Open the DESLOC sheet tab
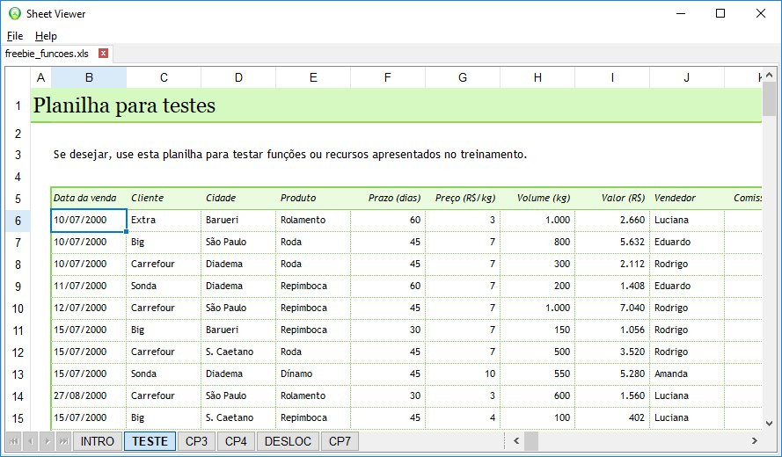The image size is (782, 457). click(x=288, y=441)
